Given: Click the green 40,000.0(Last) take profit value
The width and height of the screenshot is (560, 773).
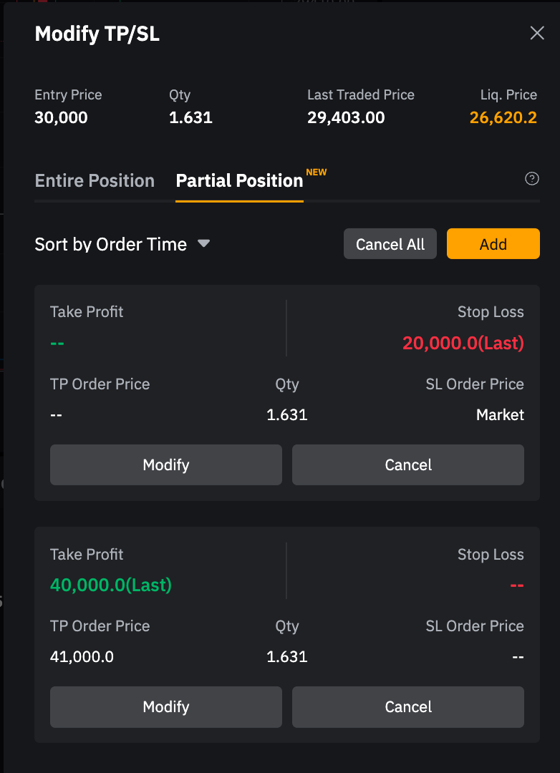Looking at the screenshot, I should point(111,585).
